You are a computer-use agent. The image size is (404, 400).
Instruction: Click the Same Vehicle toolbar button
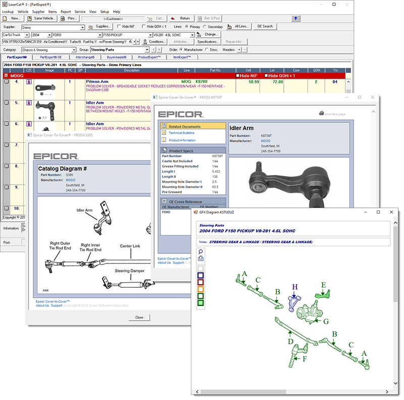click(41, 19)
